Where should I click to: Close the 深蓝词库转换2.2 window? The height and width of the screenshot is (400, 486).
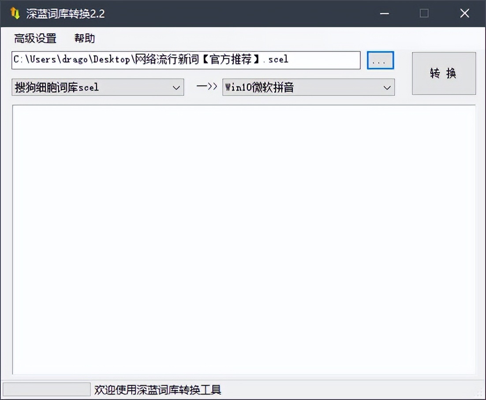coord(464,13)
